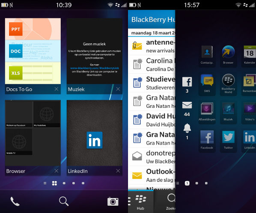Close the Muziek app frame

click(118, 89)
